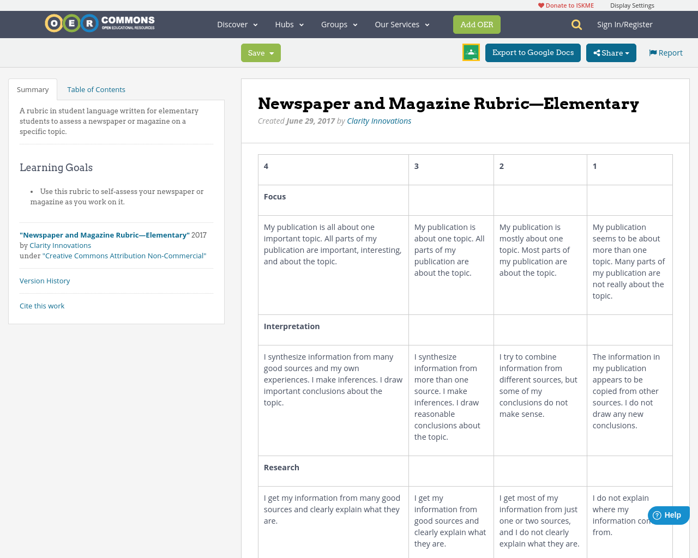This screenshot has width=698, height=558.
Task: Click the Export to Google Docs button
Action: pyautogui.click(x=533, y=52)
